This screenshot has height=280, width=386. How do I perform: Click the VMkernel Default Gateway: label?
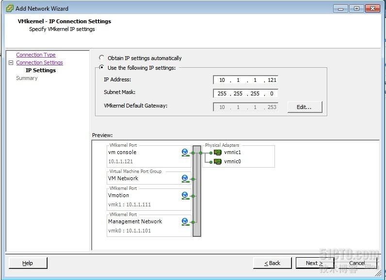tap(136, 106)
